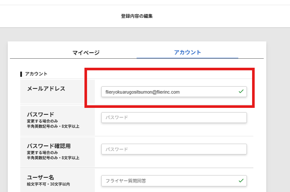Click the ユーザー名 input field
This screenshot has width=290, height=192.
pyautogui.click(x=174, y=181)
